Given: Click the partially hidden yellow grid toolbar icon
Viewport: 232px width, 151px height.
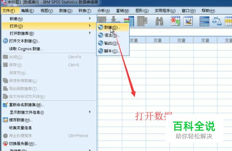Looking at the screenshot, I should [x=228, y=21].
